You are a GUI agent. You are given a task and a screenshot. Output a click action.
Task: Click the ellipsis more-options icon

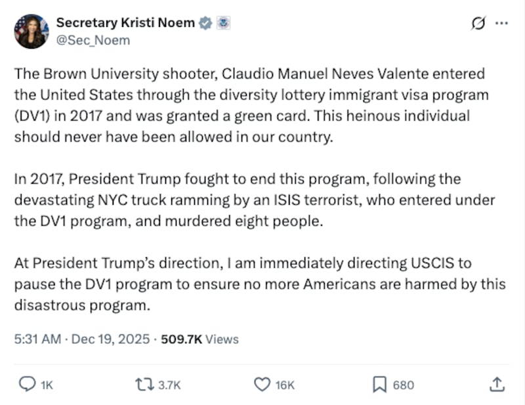click(503, 22)
